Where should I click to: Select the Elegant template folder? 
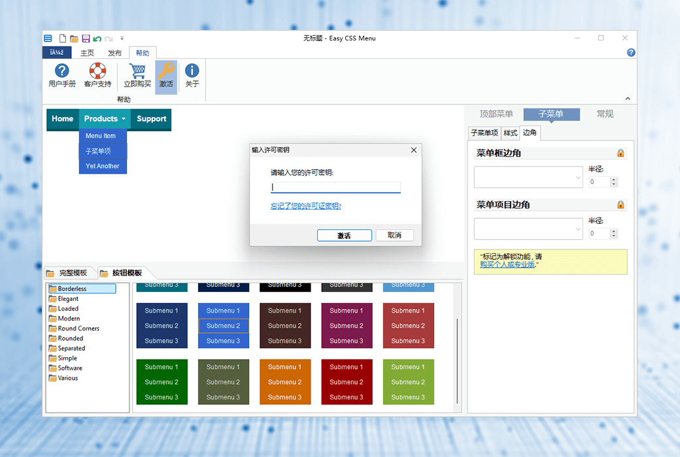pos(64,299)
